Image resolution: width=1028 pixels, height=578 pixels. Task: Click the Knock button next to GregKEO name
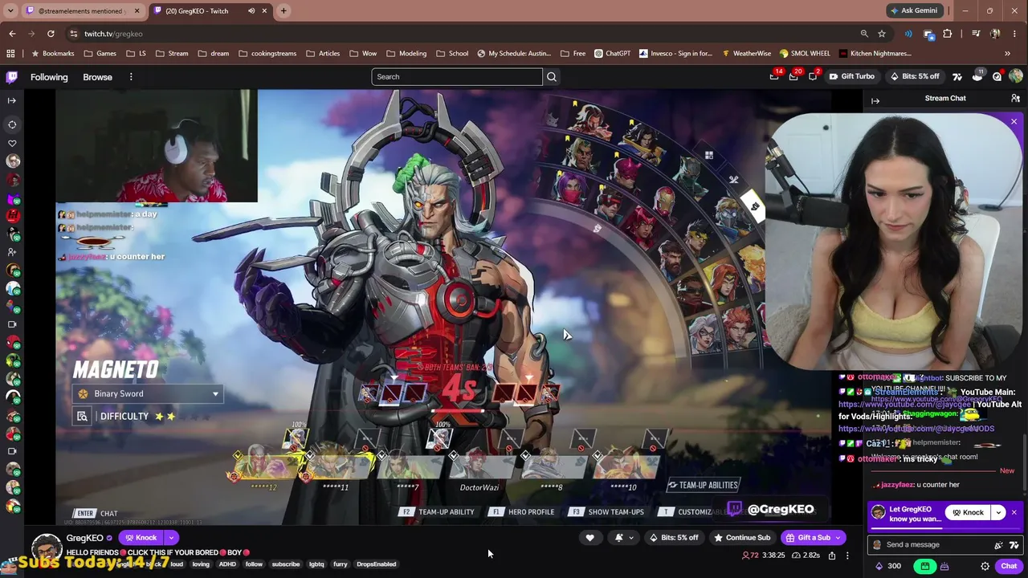point(141,538)
